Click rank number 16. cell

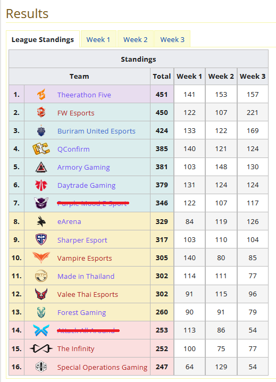point(16,367)
